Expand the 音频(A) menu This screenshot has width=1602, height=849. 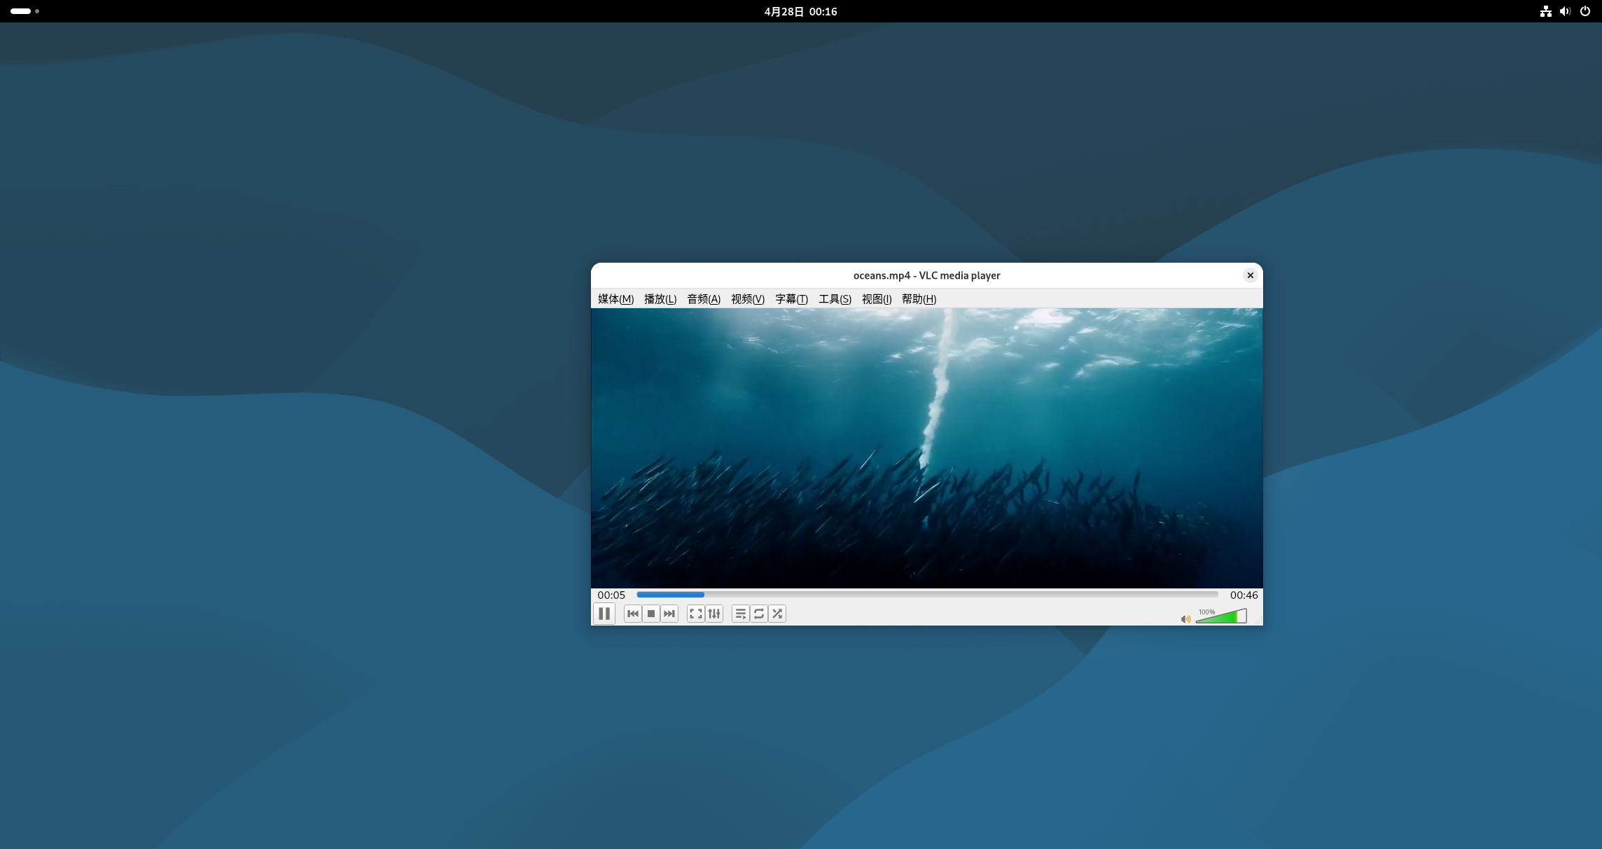[704, 299]
